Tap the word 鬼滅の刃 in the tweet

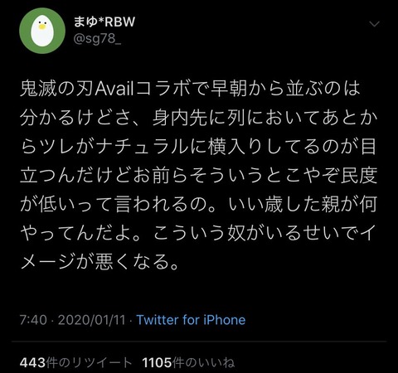tap(57, 89)
